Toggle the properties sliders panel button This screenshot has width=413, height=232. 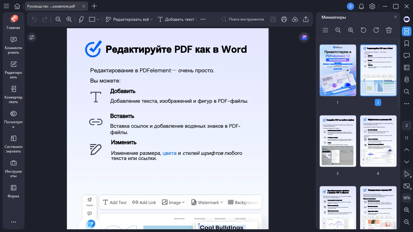coord(32,37)
